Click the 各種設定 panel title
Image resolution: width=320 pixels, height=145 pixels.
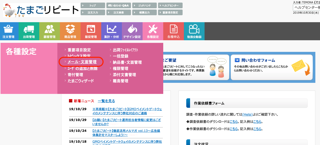point(21,51)
